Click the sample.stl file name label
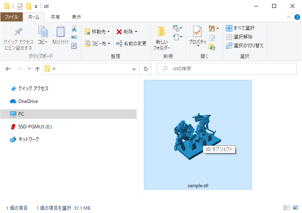The width and height of the screenshot is (302, 213). [x=198, y=186]
